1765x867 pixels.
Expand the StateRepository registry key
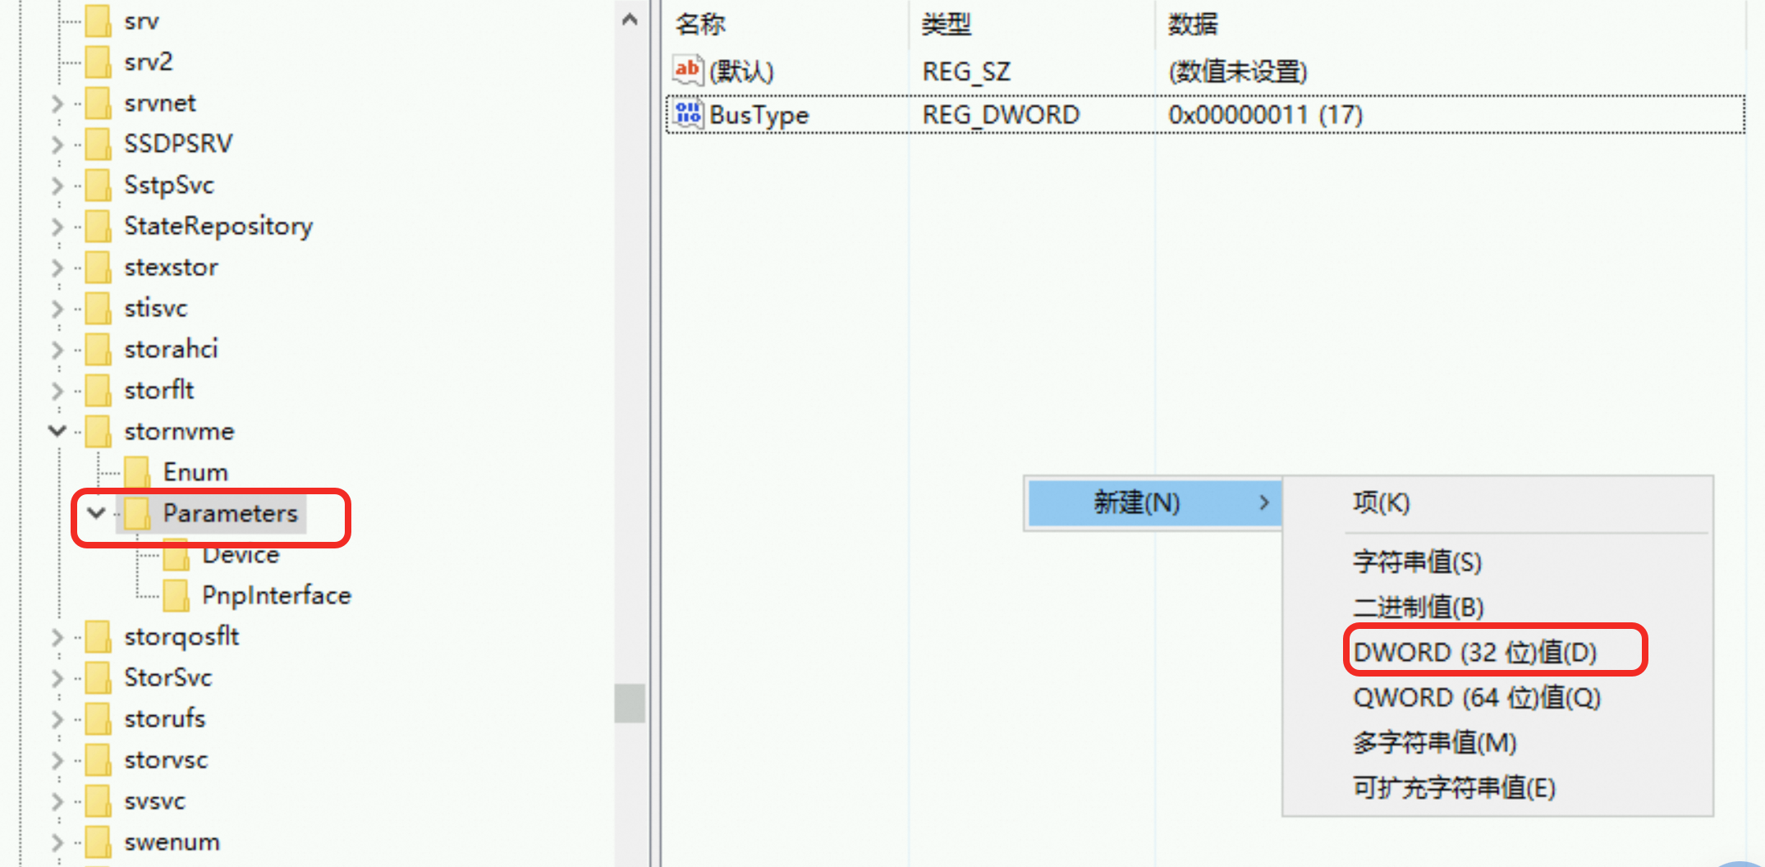click(x=57, y=227)
